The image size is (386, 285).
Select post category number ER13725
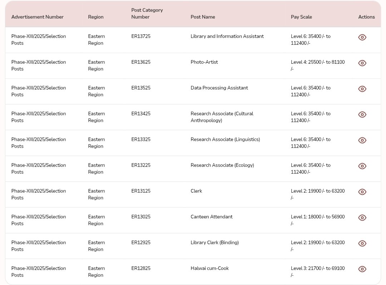coord(141,36)
